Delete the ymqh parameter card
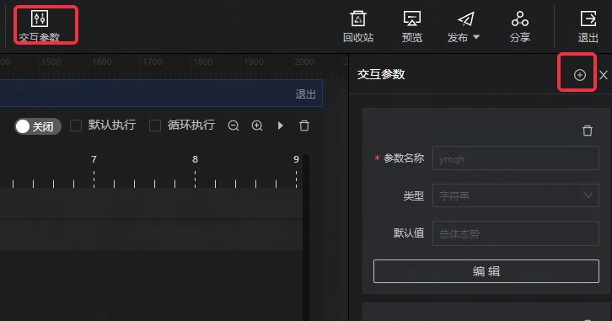Viewport: 612px width, 321px height. click(588, 131)
